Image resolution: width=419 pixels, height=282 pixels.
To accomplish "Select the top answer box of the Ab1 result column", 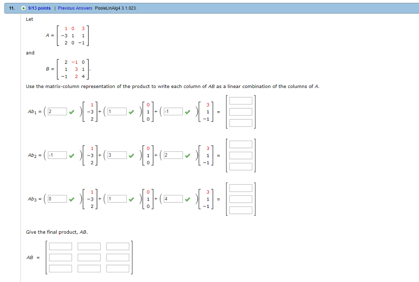I will [x=240, y=100].
